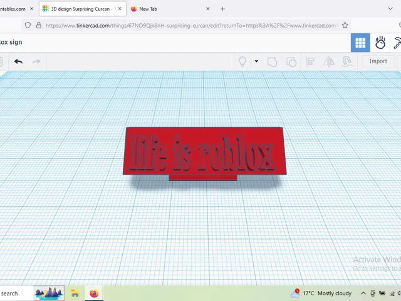Click the delete trash icon in the toolbar
The width and height of the screenshot is (401, 301).
[1, 61]
